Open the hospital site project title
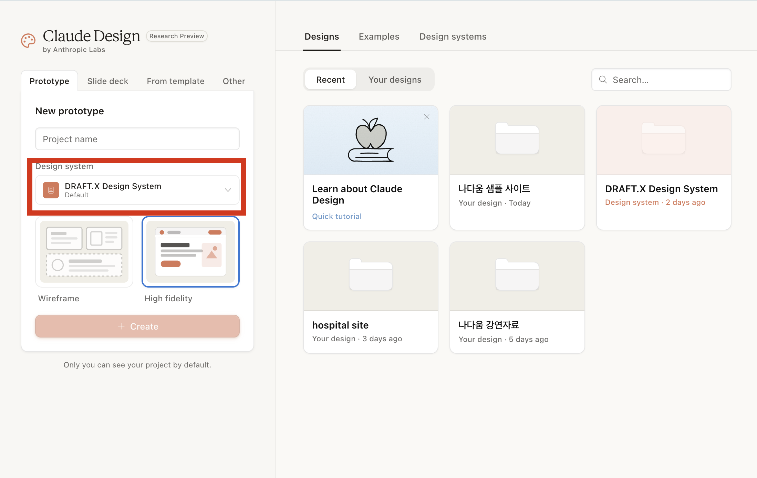757x478 pixels. click(340, 325)
